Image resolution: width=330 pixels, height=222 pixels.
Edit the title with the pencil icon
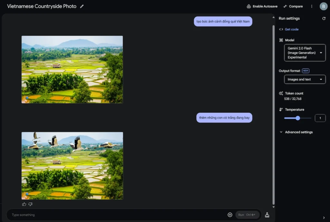[82, 6]
